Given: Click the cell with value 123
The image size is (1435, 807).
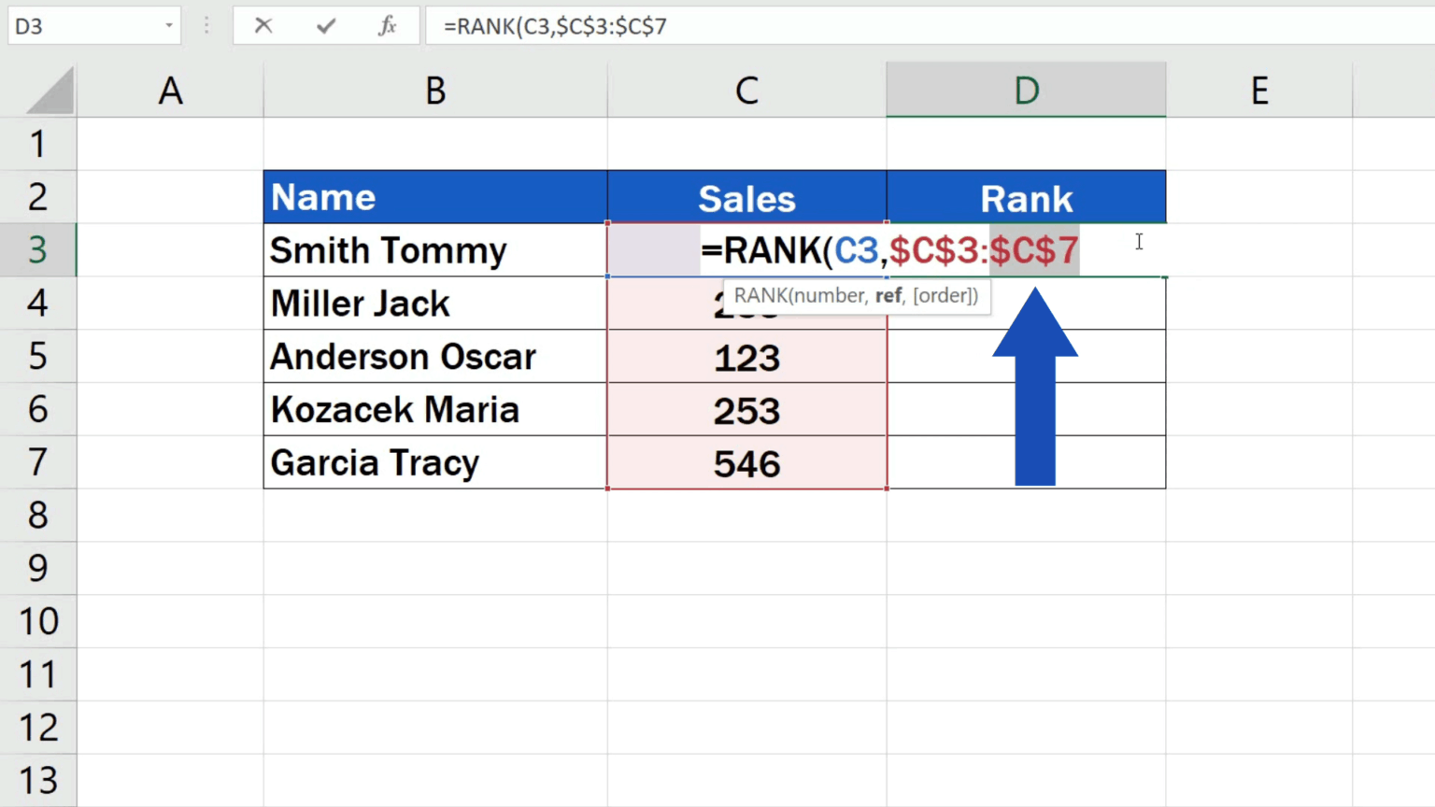Looking at the screenshot, I should pos(746,357).
